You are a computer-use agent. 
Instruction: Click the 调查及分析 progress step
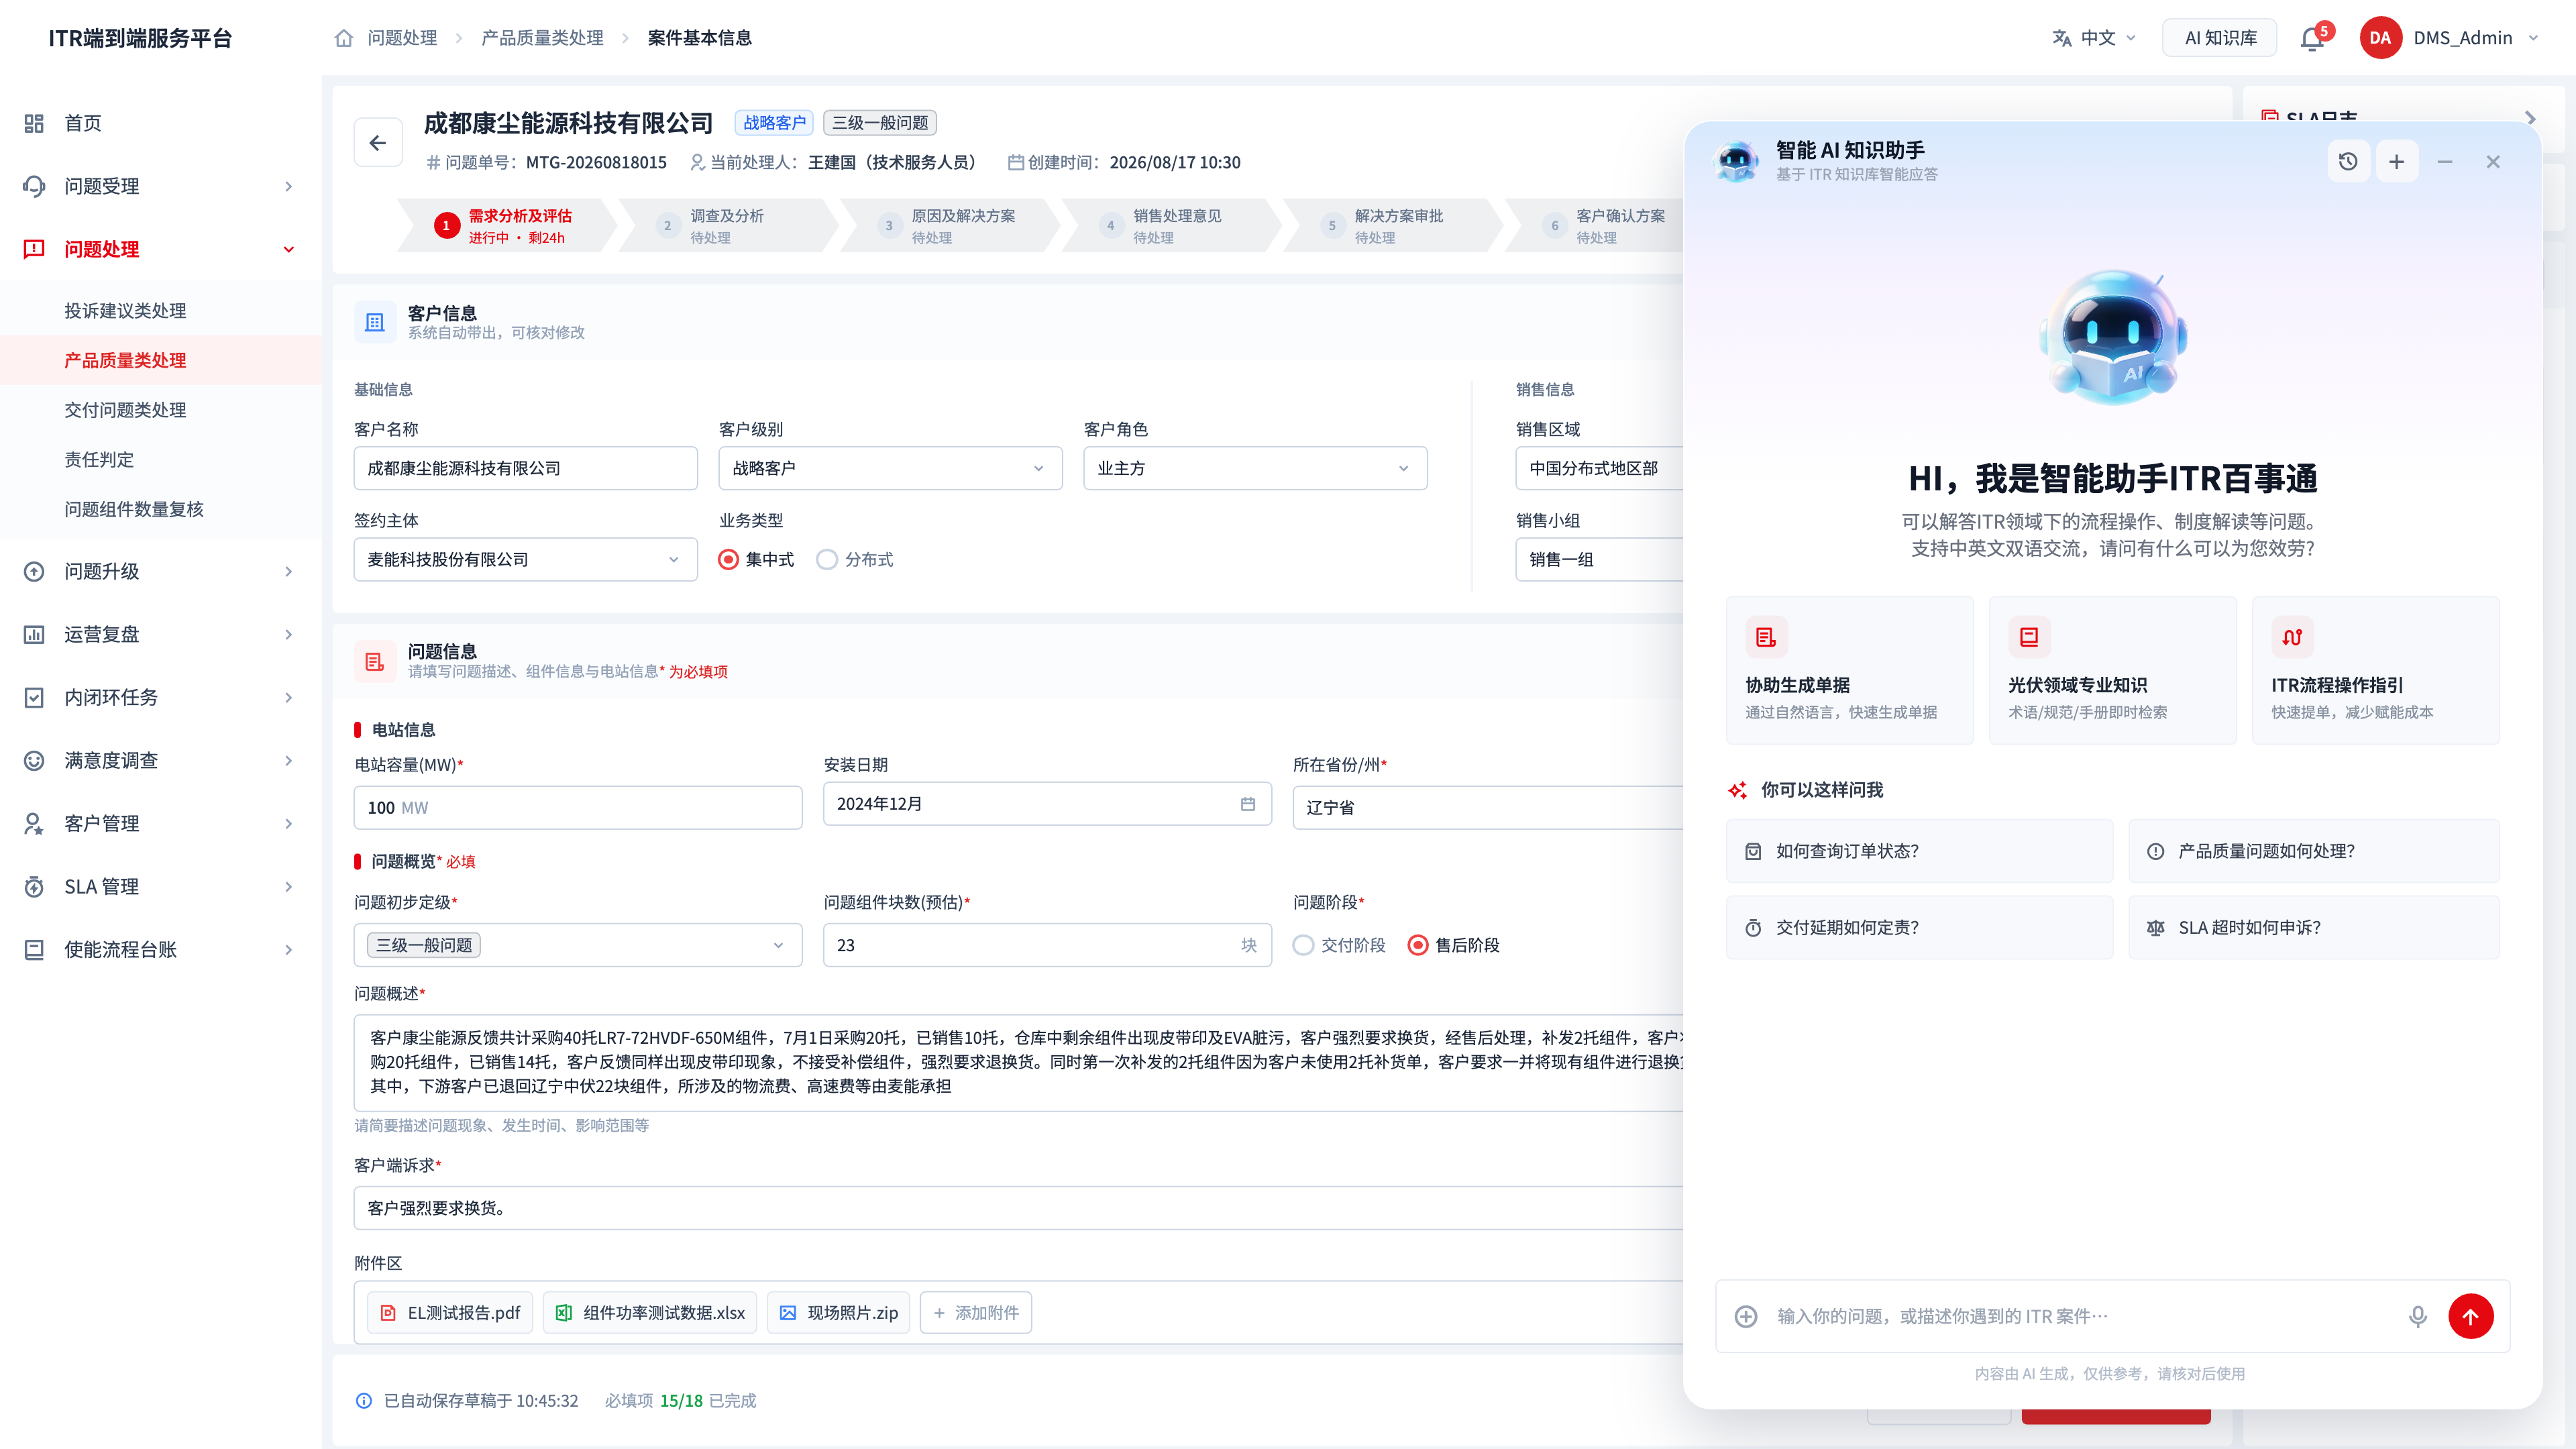pos(727,226)
